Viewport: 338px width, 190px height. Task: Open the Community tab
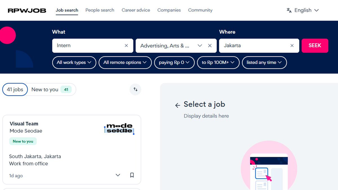click(200, 10)
